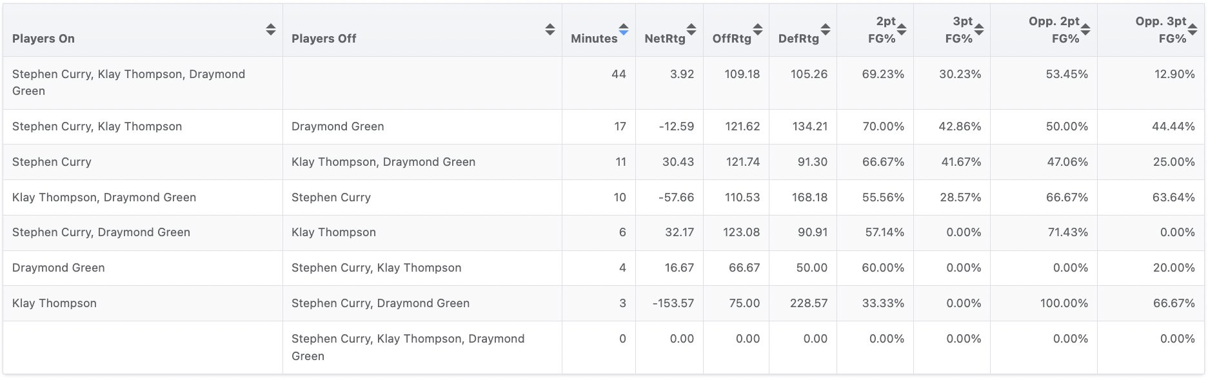Screen dimensions: 1228x382
Task: Click the Opp. 3pt FG% sort arrows
Action: pos(1193,30)
